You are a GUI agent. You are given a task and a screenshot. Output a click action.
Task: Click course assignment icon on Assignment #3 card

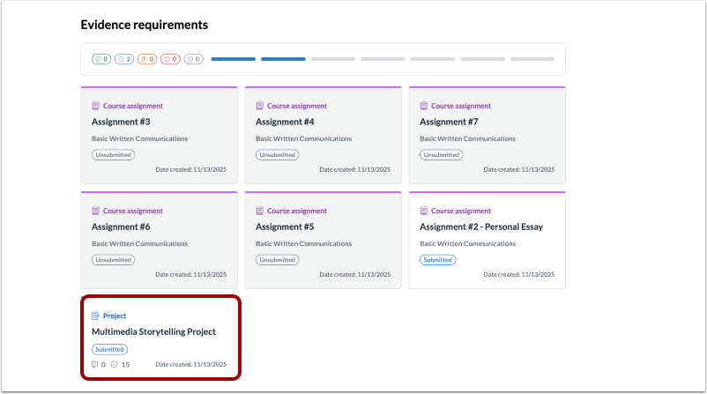pos(95,106)
